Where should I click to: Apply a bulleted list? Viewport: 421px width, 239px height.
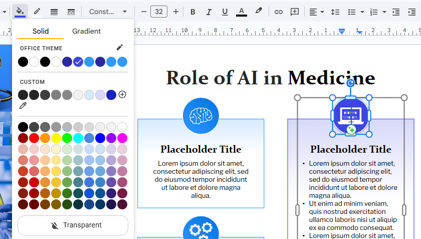352,12
